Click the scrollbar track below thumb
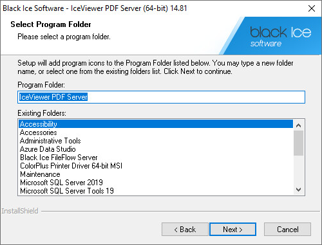Image resolution: width=322 pixels, height=245 pixels. point(298,170)
